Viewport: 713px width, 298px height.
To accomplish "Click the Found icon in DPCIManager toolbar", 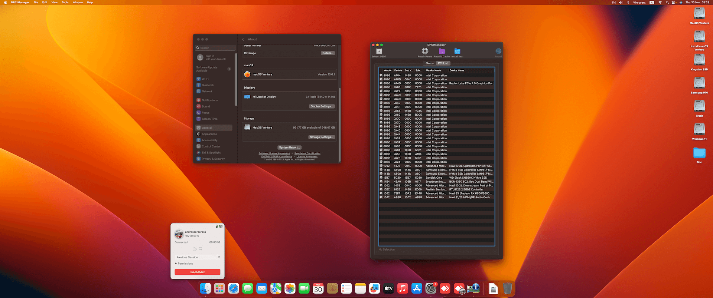I will 498,51.
